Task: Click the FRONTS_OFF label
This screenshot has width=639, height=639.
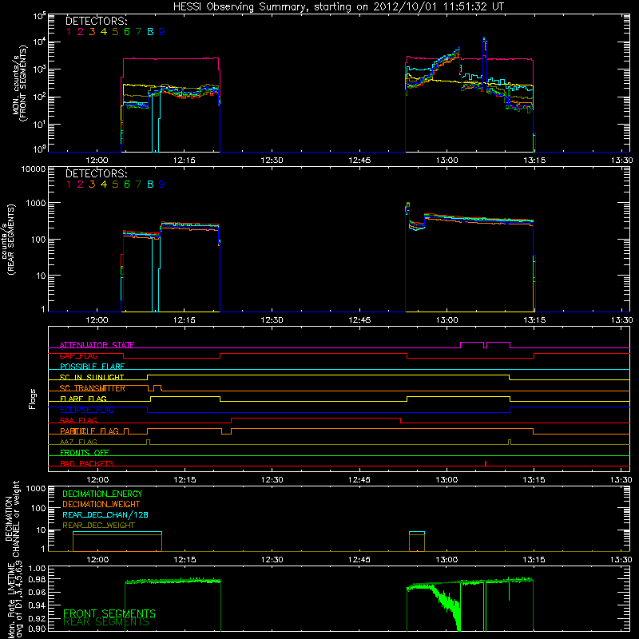Action: 85,453
